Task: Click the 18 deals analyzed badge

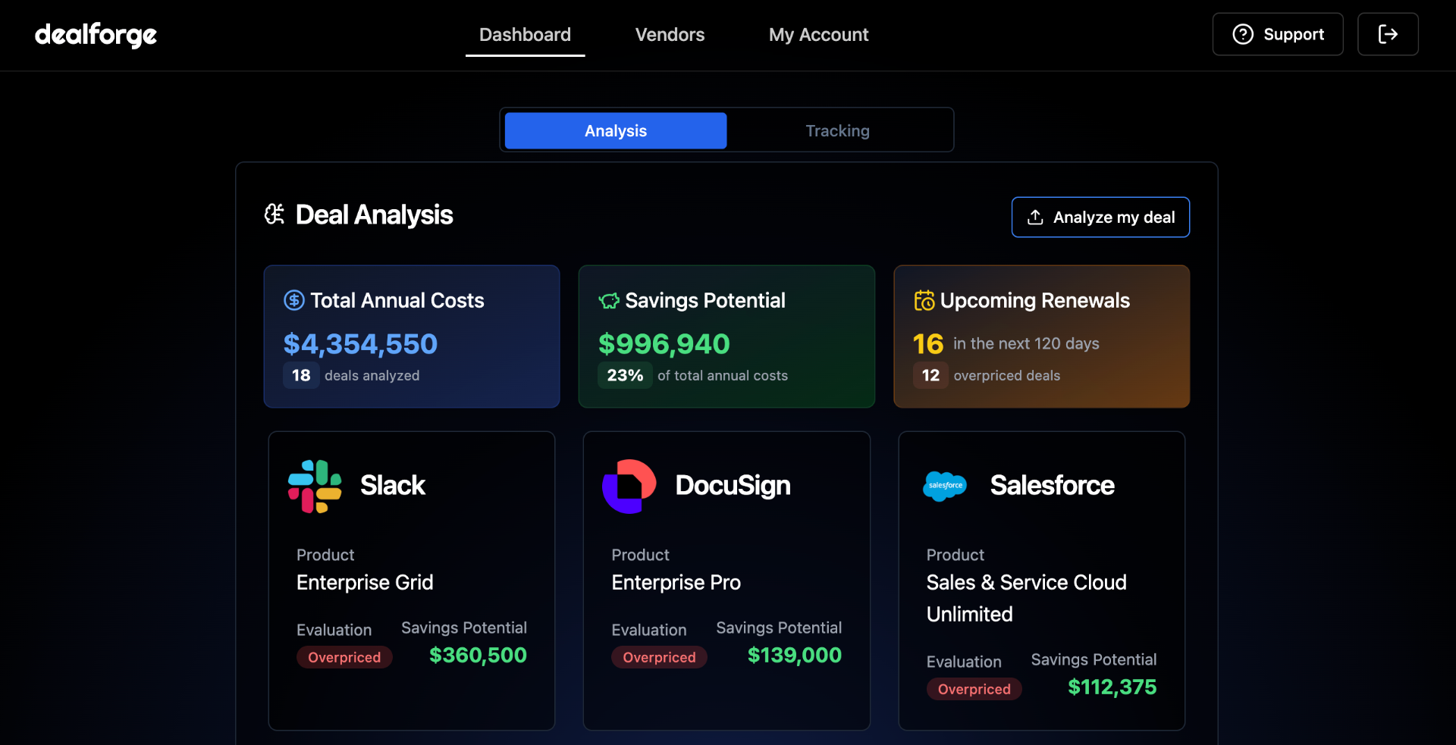Action: coord(301,375)
